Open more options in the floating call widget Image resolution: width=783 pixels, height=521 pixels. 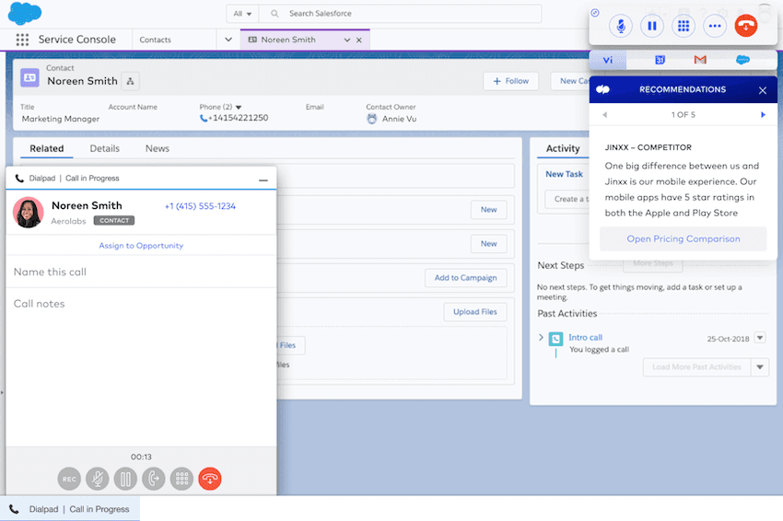pos(714,26)
